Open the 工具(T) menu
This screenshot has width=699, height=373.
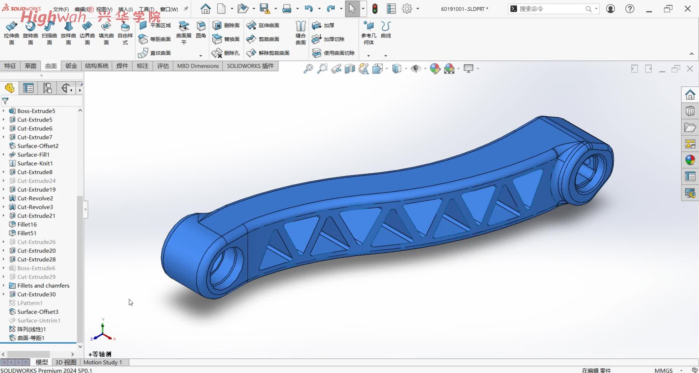tap(146, 9)
